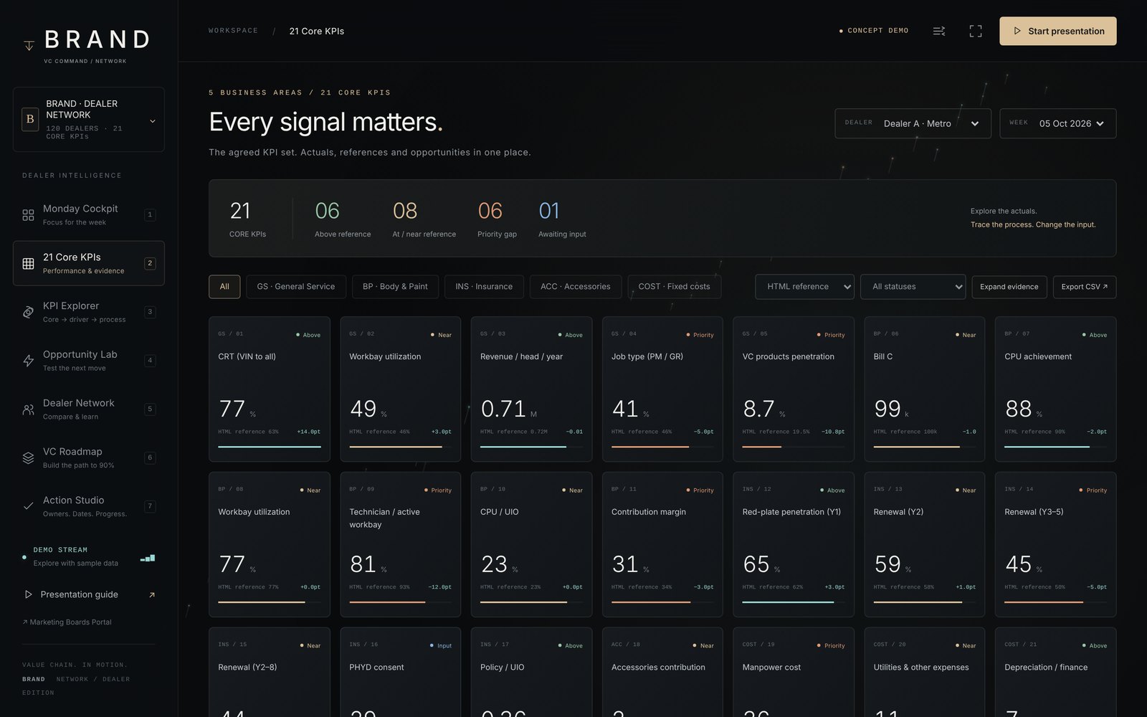
Task: Filter by COST · Fixed costs
Action: coord(675,287)
